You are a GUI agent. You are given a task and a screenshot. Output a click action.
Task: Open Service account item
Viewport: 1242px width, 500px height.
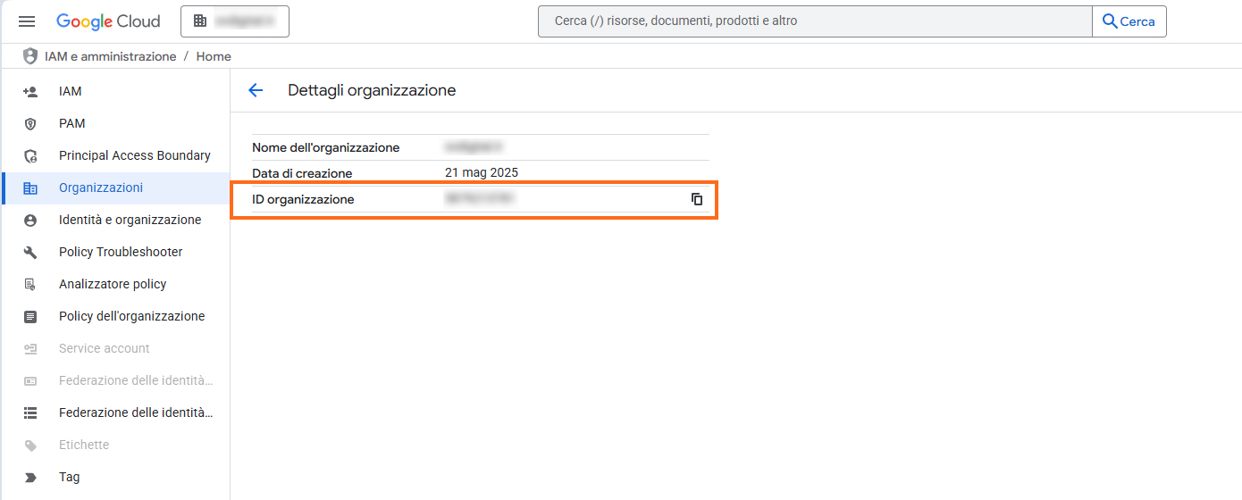[105, 348]
